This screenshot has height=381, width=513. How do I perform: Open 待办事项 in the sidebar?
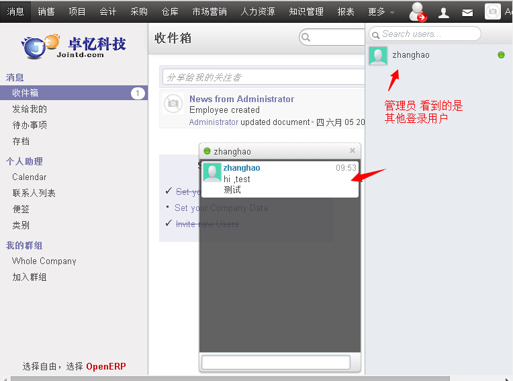tap(30, 125)
